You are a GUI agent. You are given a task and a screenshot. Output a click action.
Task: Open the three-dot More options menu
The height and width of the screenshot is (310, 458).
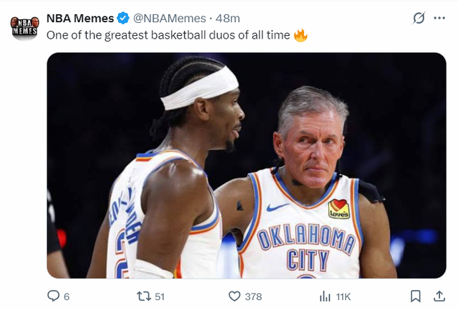coord(439,18)
